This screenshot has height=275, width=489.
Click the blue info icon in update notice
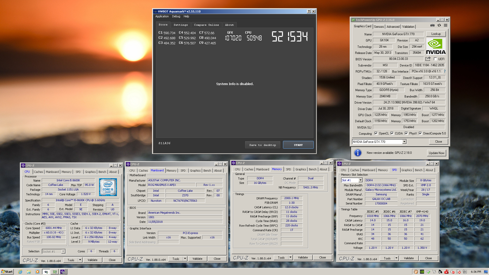(x=358, y=153)
